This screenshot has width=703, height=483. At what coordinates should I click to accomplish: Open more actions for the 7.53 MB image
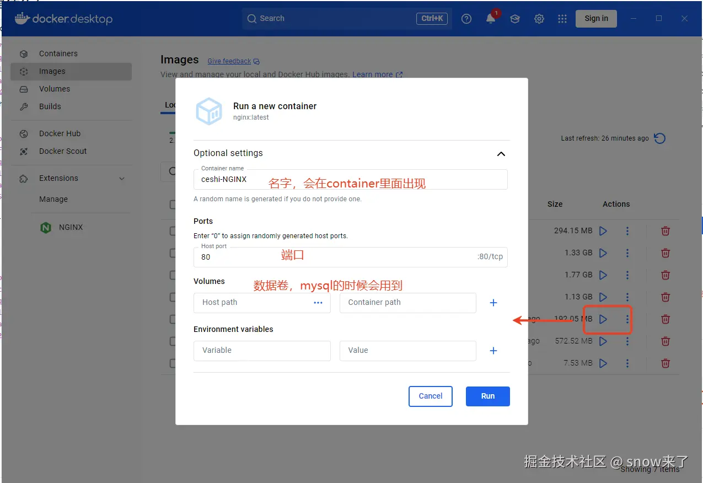coord(627,363)
